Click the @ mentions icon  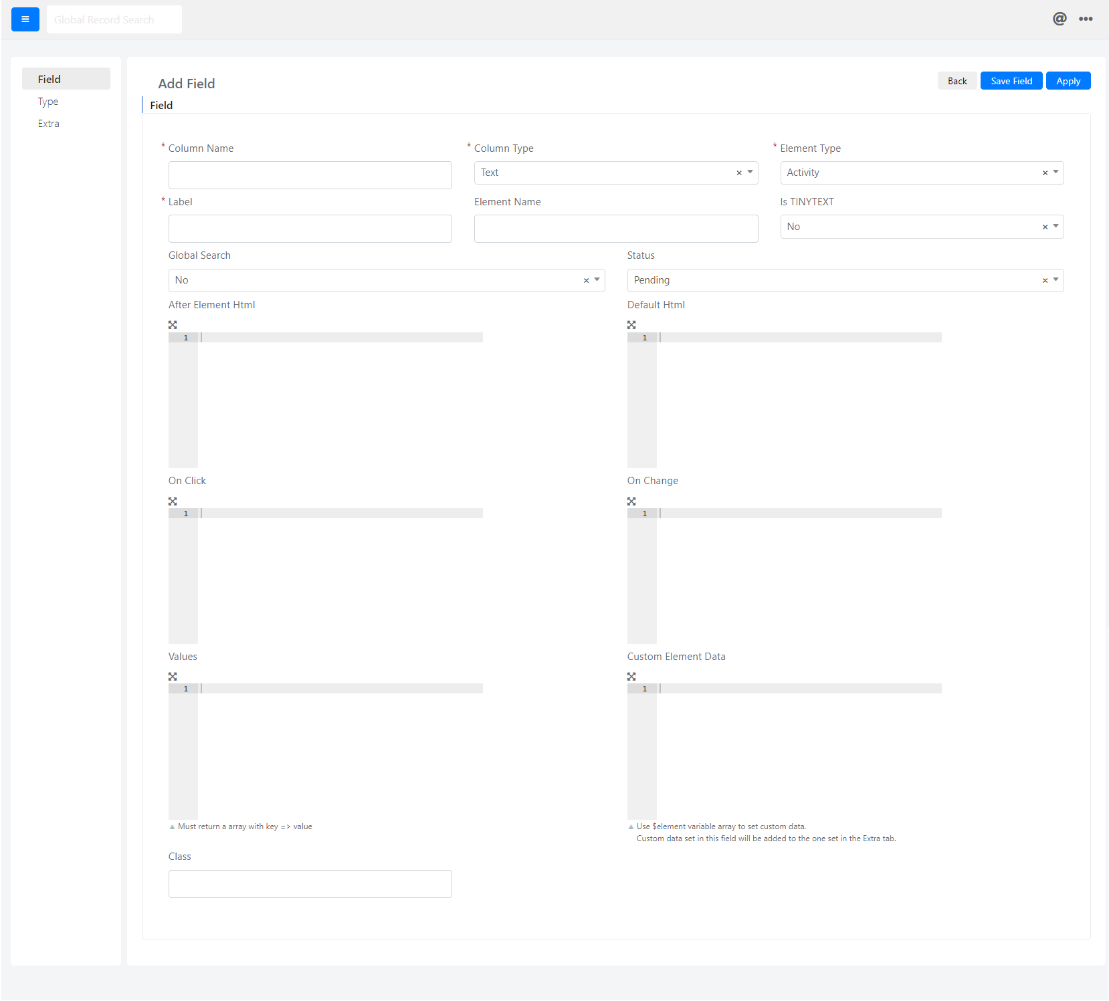pyautogui.click(x=1060, y=19)
